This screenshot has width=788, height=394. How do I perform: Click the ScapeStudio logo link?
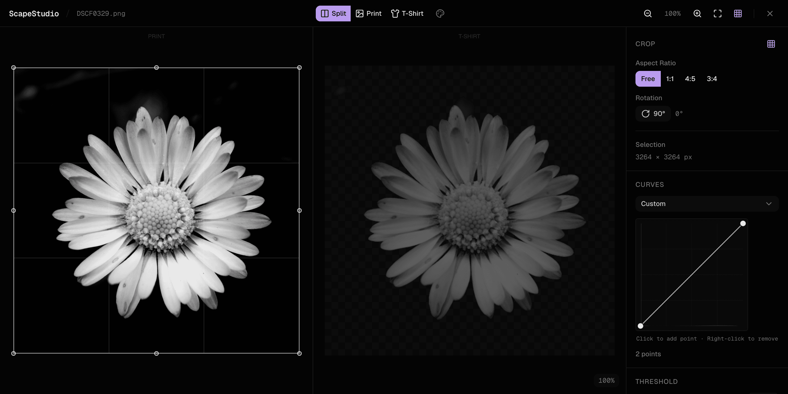pos(34,14)
